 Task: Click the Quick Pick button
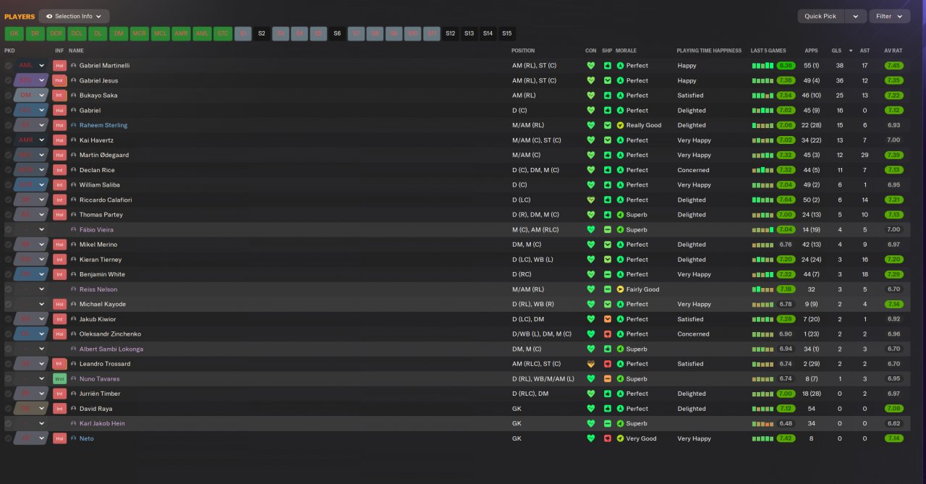820,16
